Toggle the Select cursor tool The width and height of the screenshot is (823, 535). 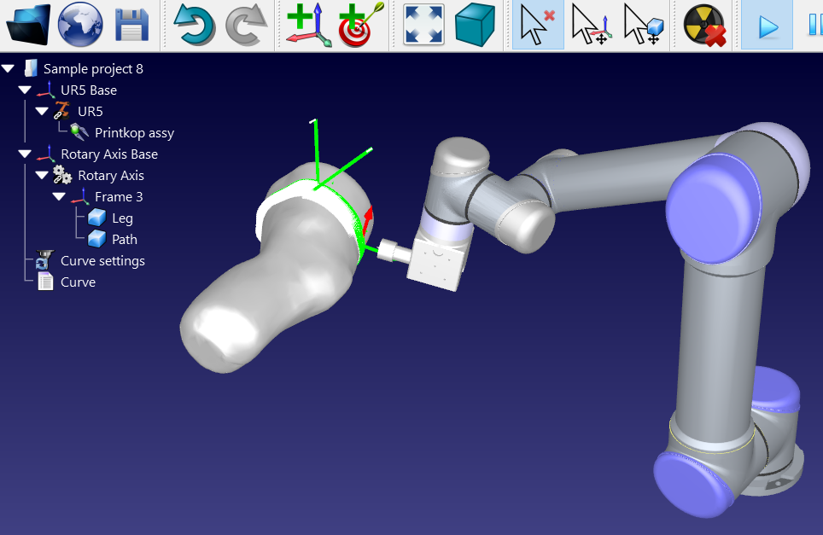pos(537,25)
